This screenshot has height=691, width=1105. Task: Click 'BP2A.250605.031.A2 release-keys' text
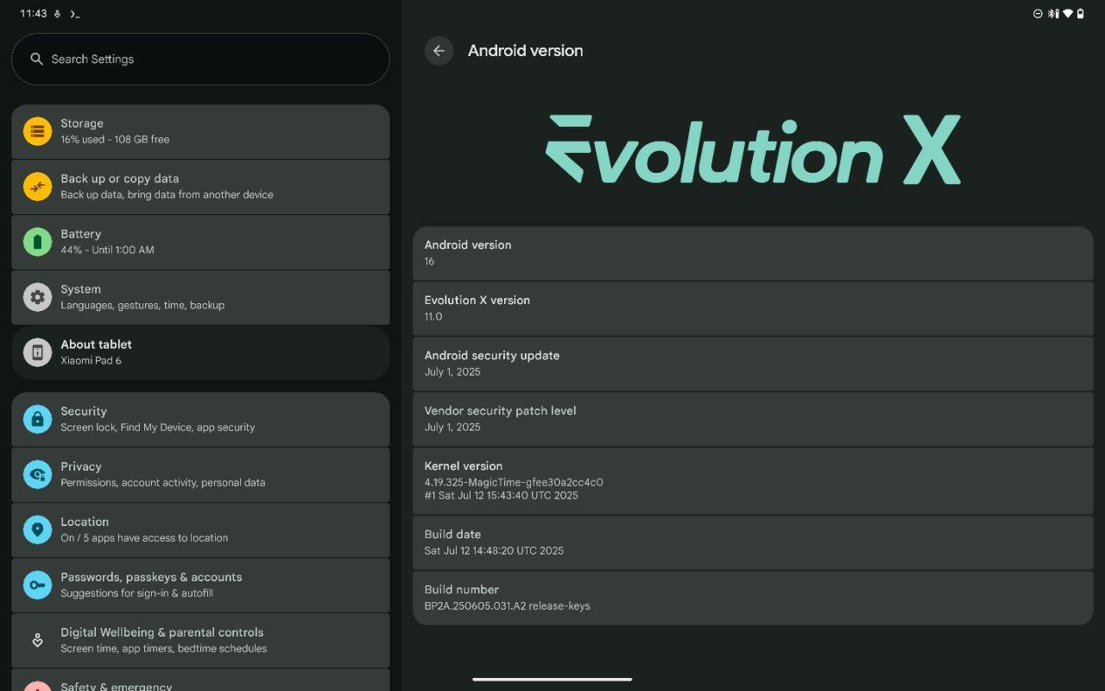tap(507, 605)
